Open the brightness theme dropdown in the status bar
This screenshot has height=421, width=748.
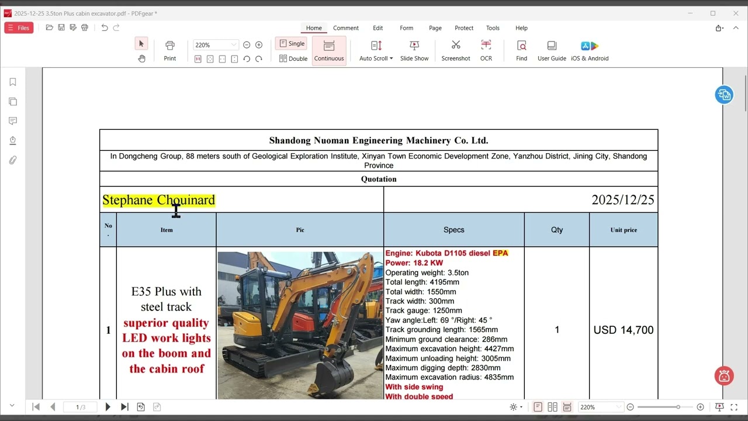coord(517,407)
